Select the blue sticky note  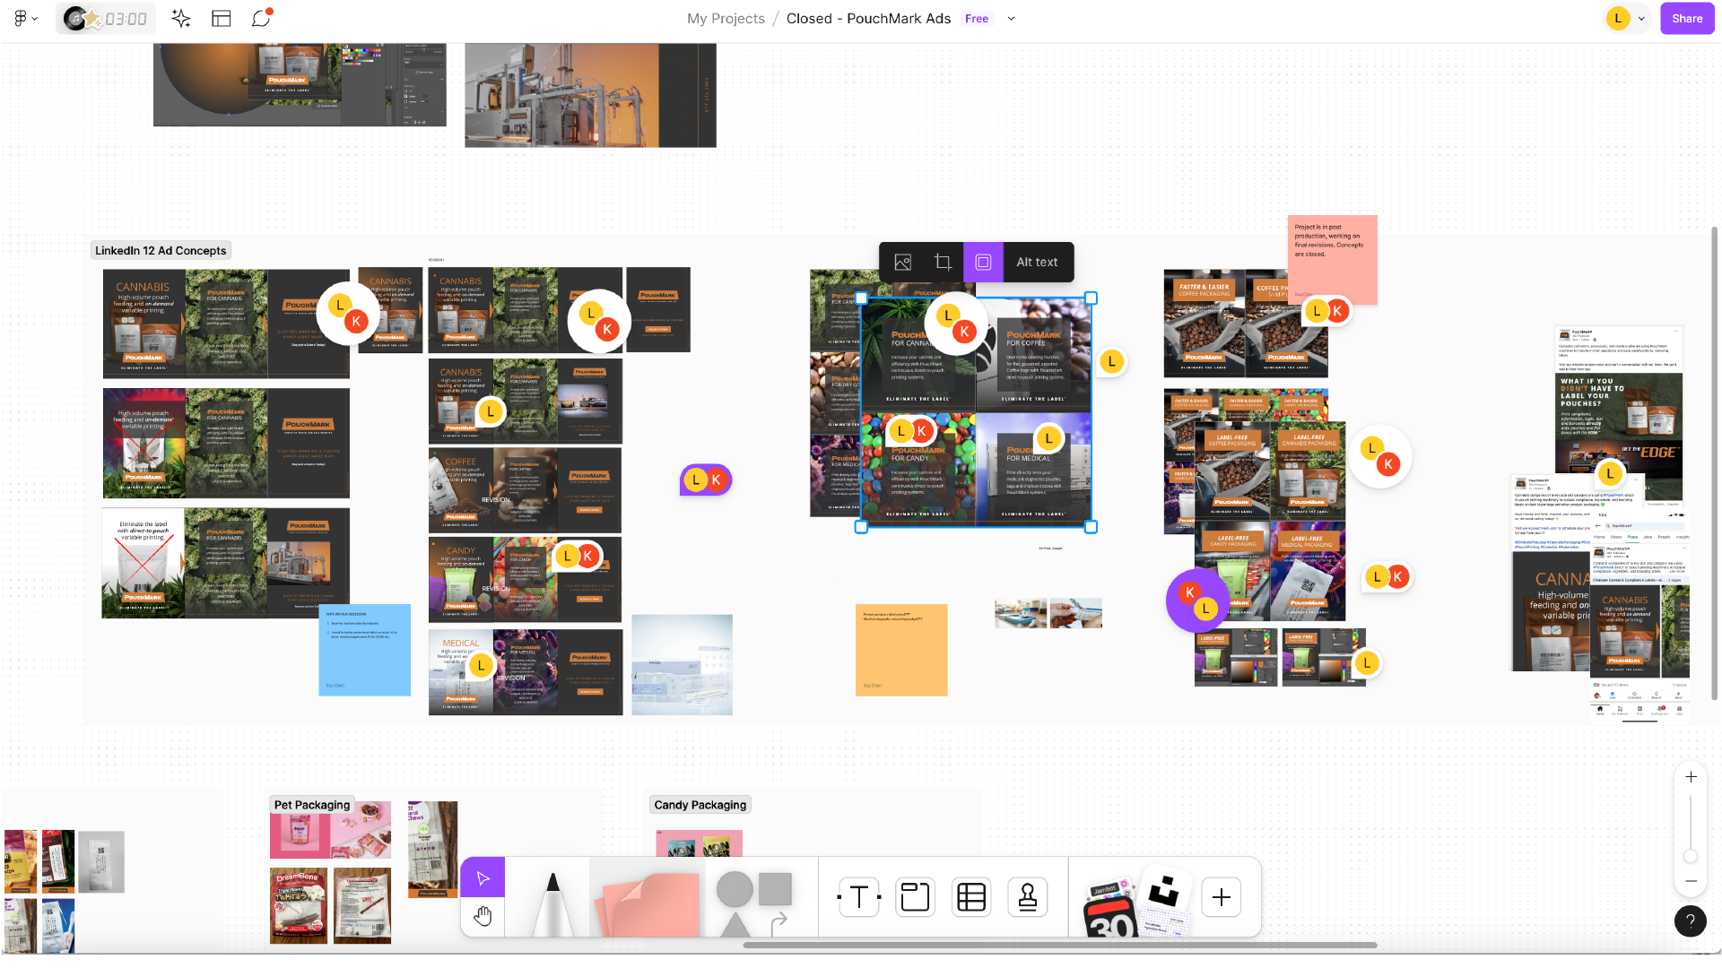tap(365, 650)
